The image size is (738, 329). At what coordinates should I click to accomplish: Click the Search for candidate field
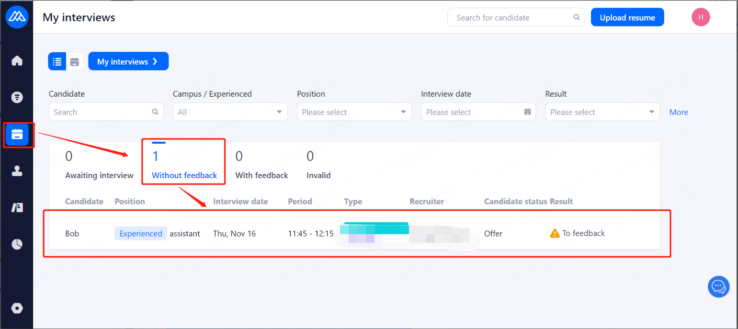pos(512,18)
